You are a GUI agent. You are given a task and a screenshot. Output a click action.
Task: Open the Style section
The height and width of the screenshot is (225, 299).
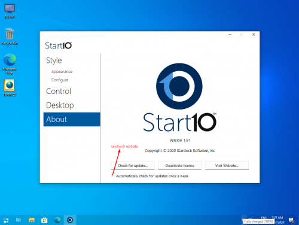point(54,60)
